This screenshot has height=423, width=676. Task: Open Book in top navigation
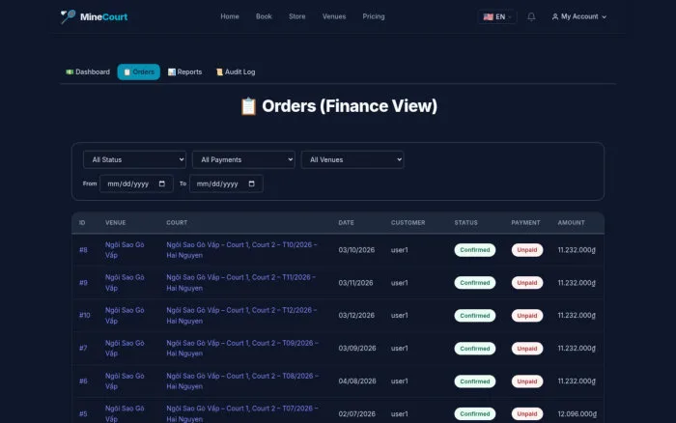click(x=264, y=16)
